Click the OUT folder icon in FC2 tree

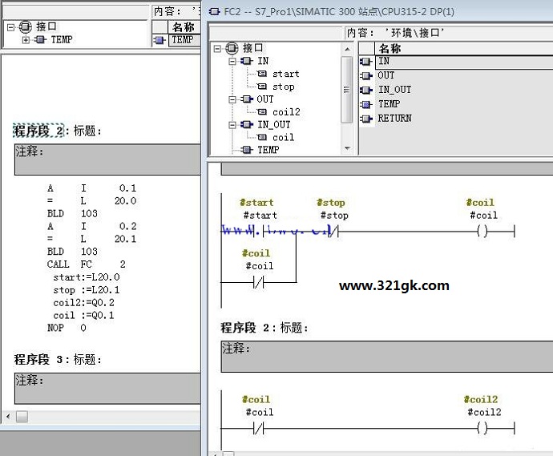(247, 99)
